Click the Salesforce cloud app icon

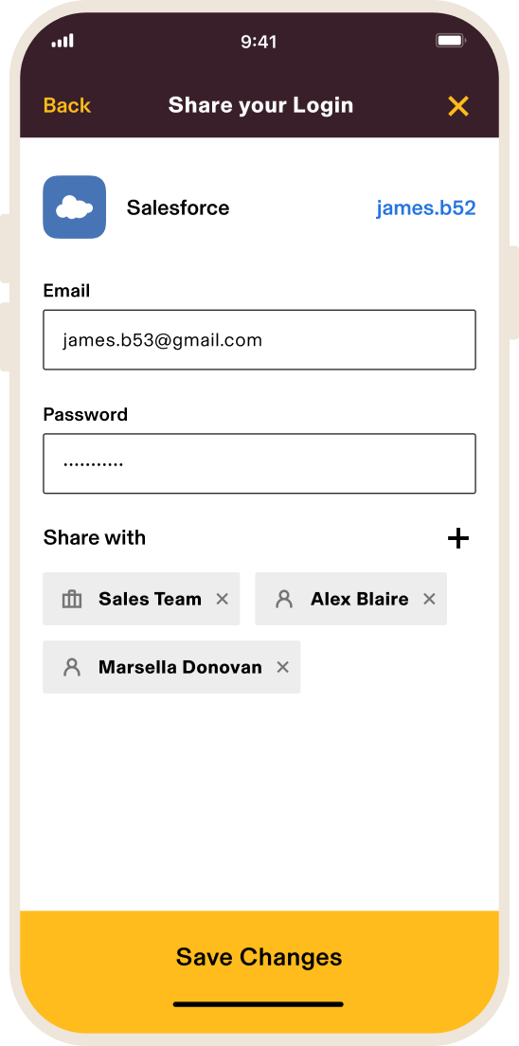74,207
